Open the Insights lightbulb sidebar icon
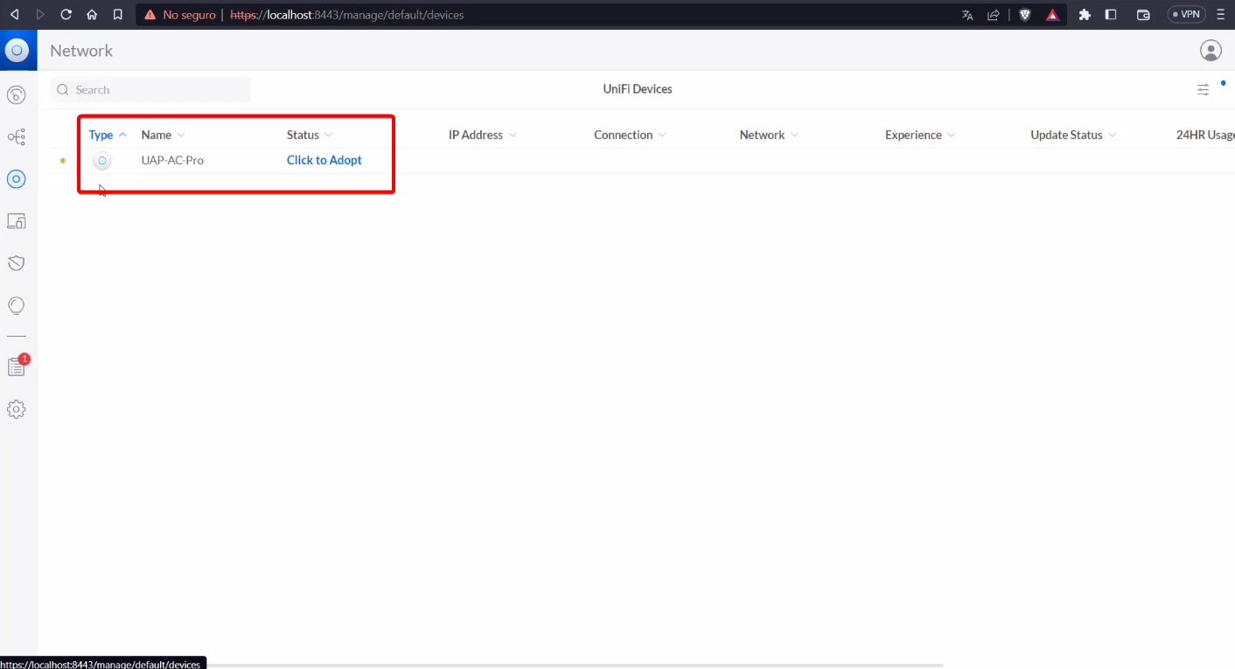 coord(16,305)
